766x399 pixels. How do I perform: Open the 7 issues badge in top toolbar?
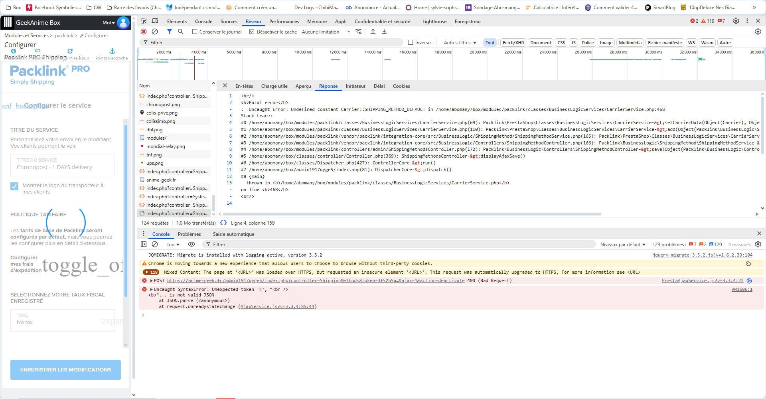coord(721,21)
